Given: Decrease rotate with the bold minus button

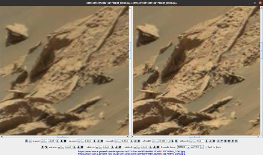Looking at the screenshot, I should [59, 147].
